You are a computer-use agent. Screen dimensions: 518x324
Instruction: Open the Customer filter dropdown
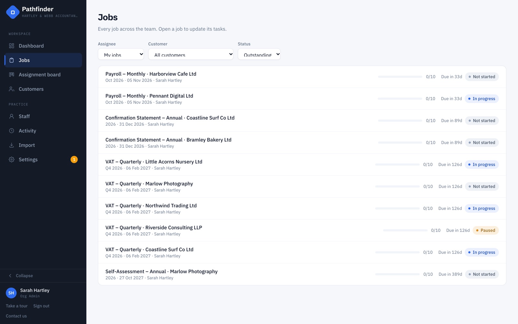191,54
